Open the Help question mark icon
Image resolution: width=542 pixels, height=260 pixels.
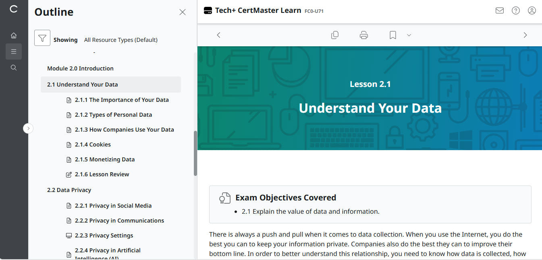point(516,11)
